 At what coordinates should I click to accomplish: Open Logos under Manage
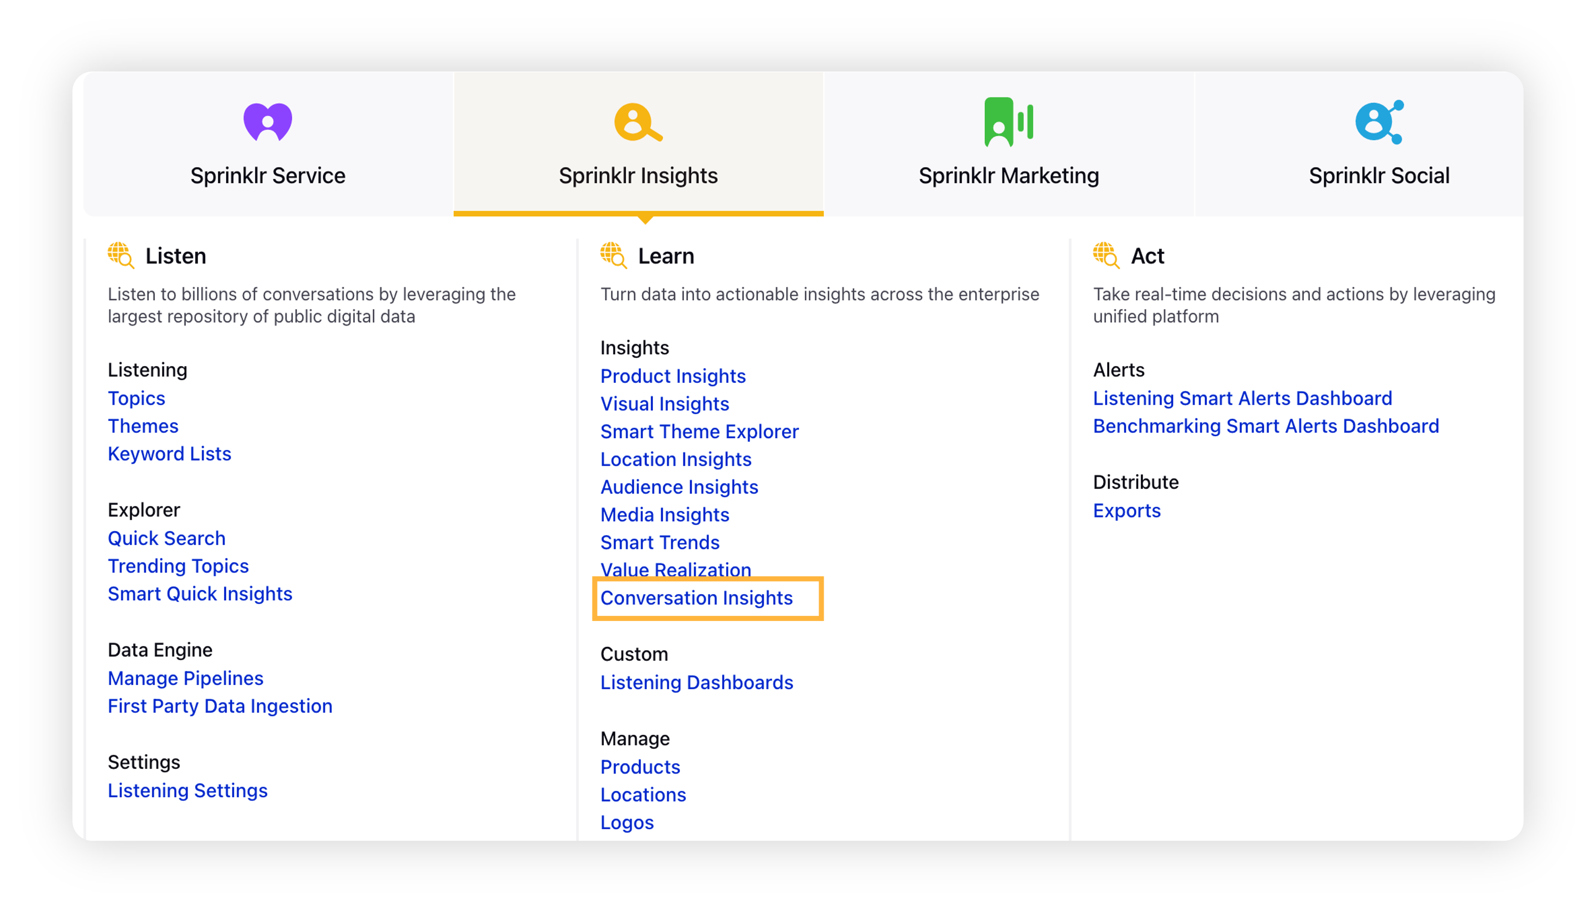pyautogui.click(x=627, y=823)
